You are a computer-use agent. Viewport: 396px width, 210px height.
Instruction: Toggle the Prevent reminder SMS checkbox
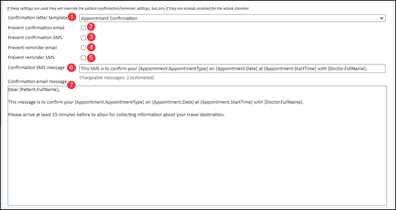(83, 58)
